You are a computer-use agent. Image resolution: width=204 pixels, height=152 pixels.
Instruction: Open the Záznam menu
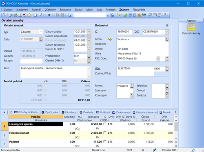coord(124,9)
